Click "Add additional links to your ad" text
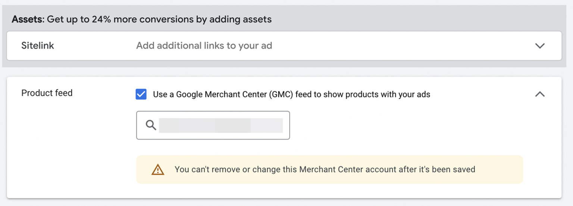Screen dimensions: 573x206 tap(204, 46)
